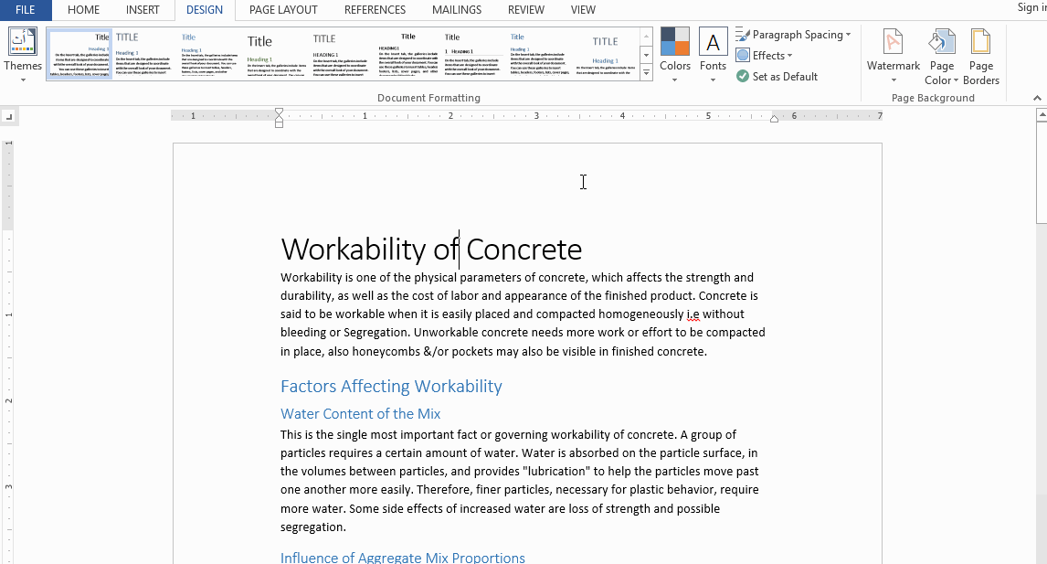Click the Page Color tool
Image resolution: width=1047 pixels, height=564 pixels.
pyautogui.click(x=941, y=57)
